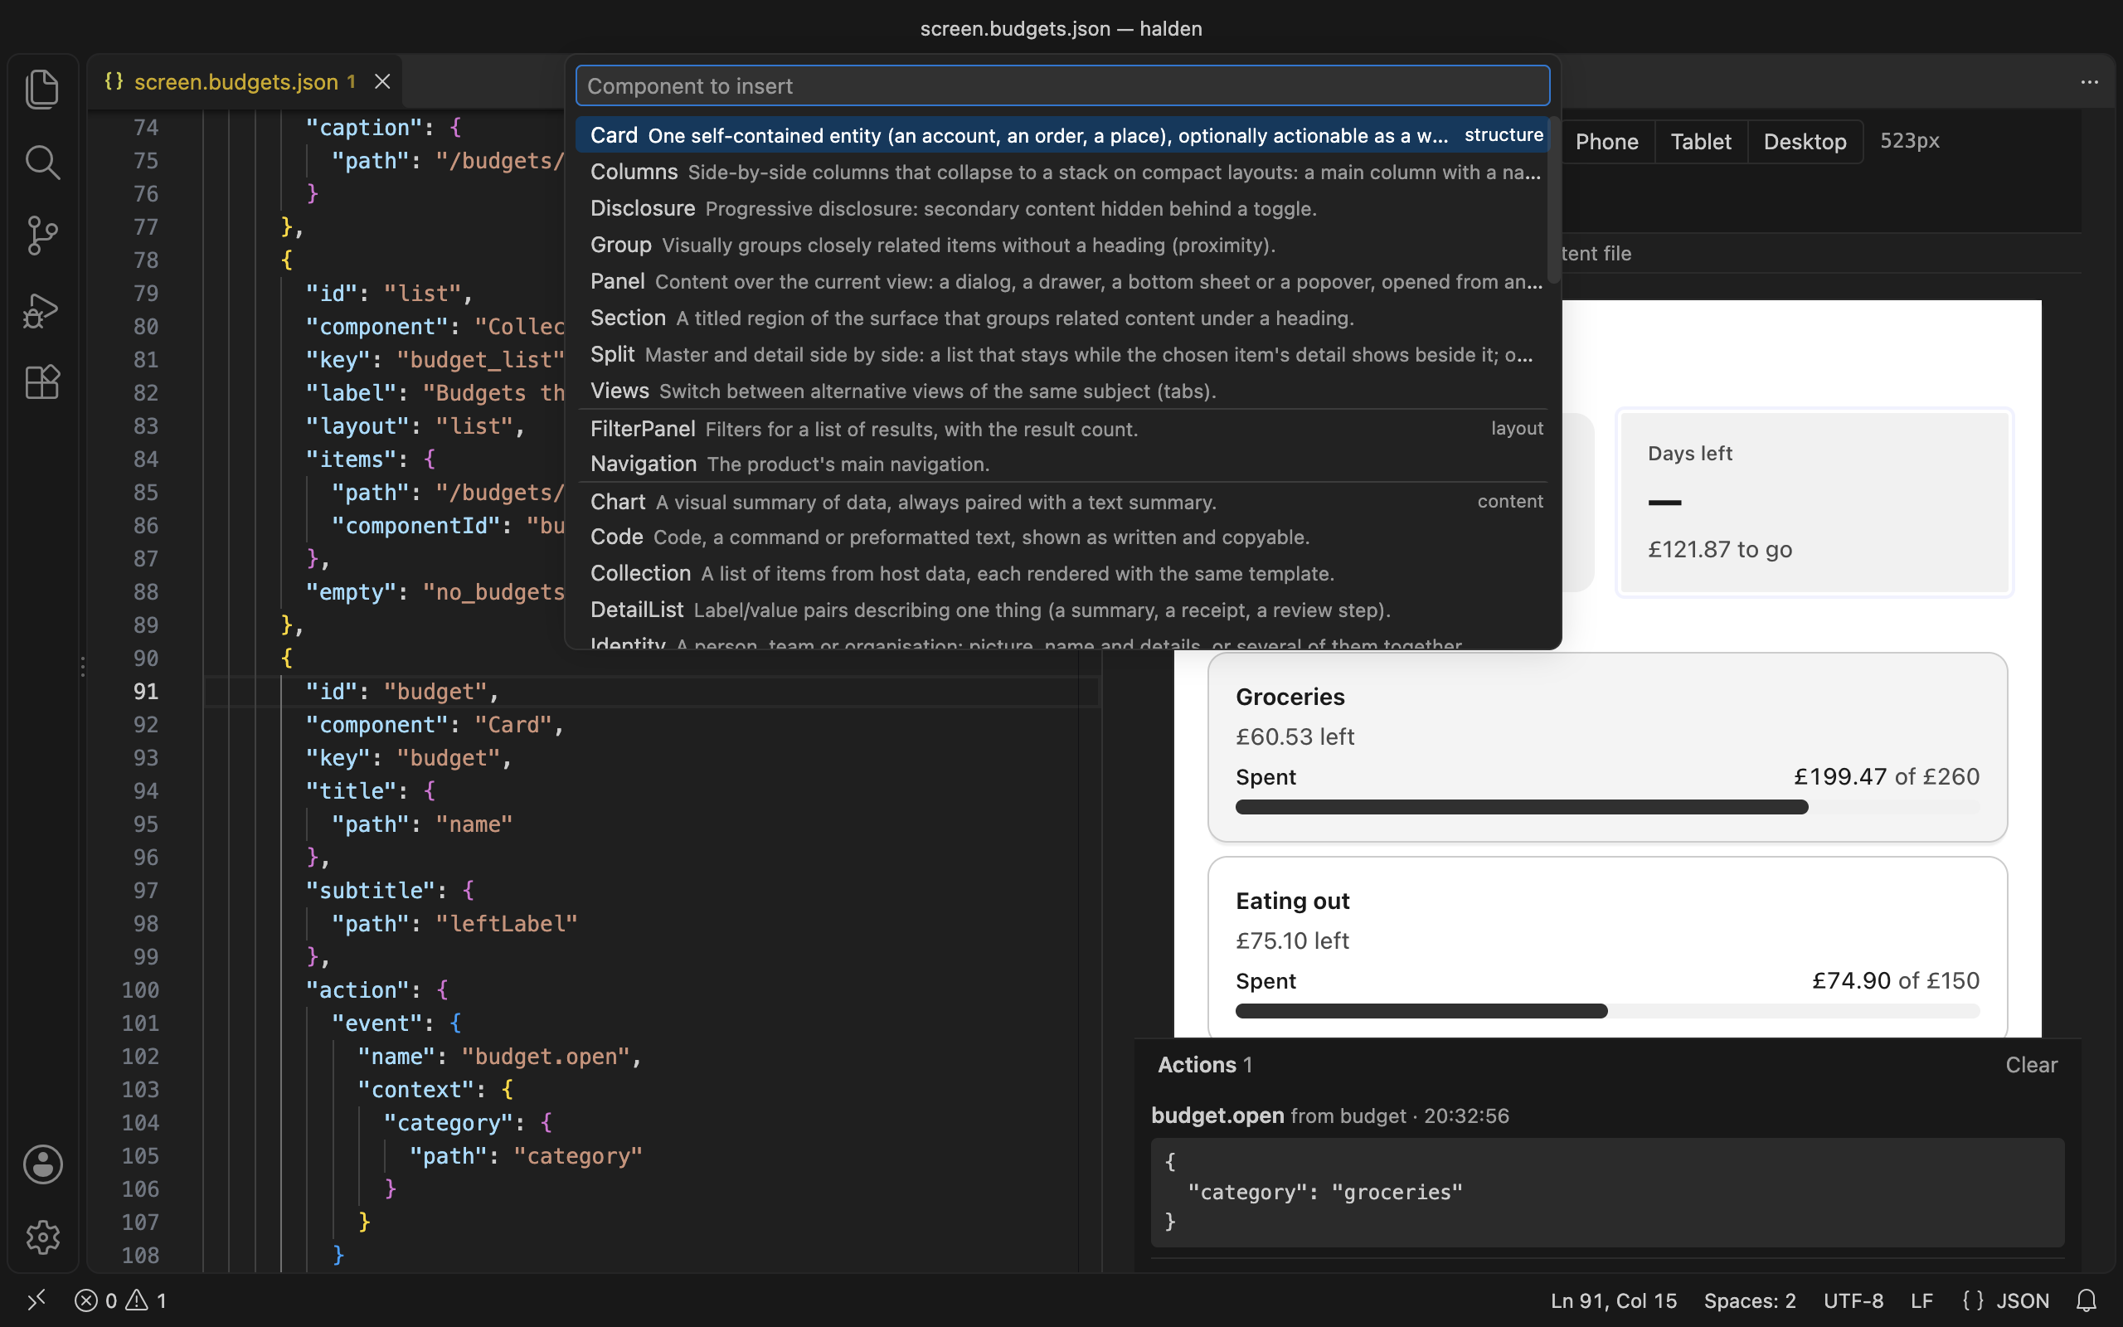The image size is (2123, 1327).
Task: Open notifications bell in status bar
Action: (2087, 1300)
